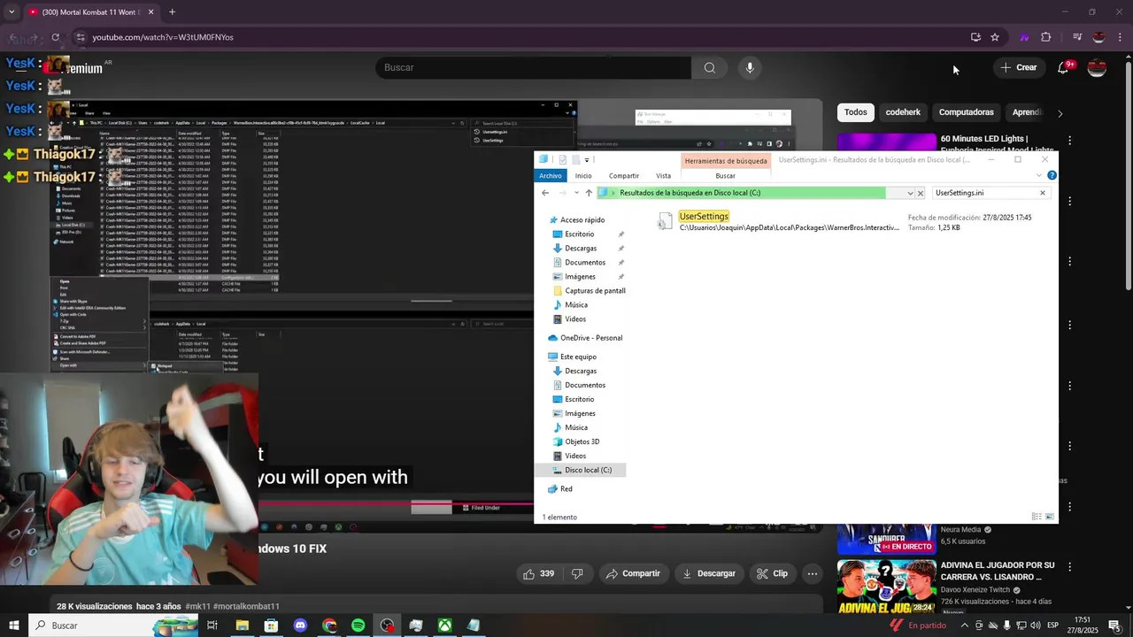The height and width of the screenshot is (637, 1133).
Task: Select Red in navigation pane
Action: point(566,489)
